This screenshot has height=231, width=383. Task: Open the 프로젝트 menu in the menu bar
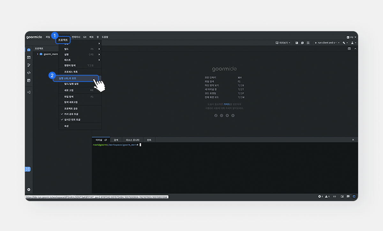63,40
